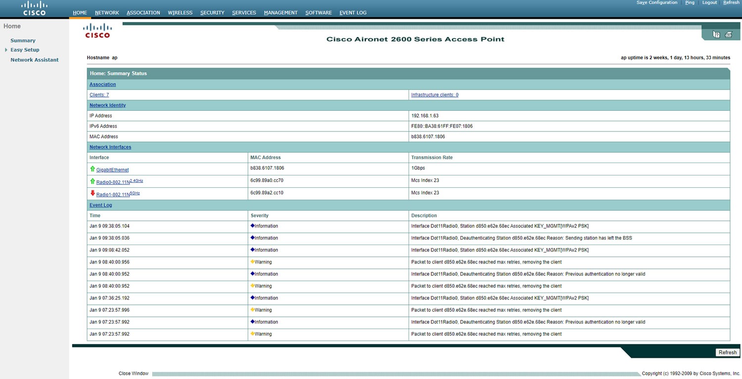The image size is (742, 379).
Task: Click the Refresh link in top bar
Action: coord(731,3)
